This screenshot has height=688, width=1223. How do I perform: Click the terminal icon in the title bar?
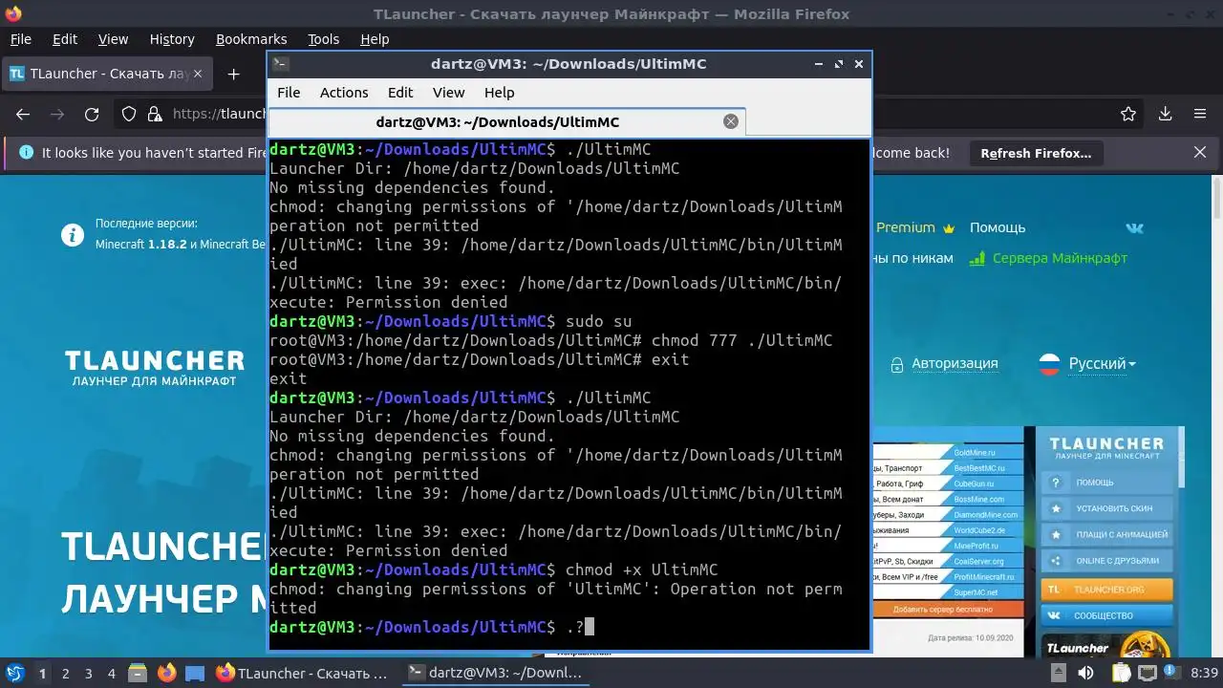[280, 64]
